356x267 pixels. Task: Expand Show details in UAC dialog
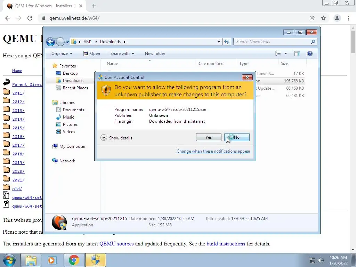coord(116,138)
